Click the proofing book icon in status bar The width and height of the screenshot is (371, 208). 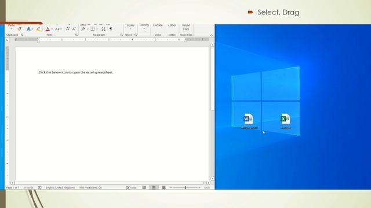click(x=40, y=188)
